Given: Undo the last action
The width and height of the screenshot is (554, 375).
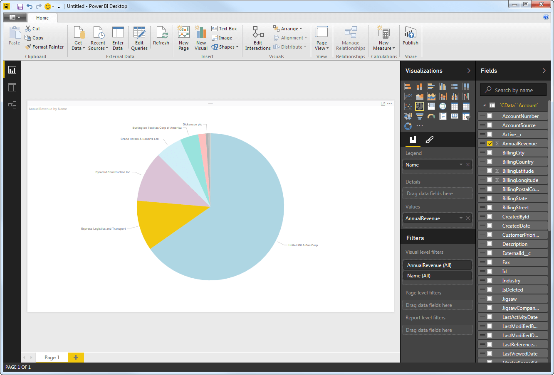Looking at the screenshot, I should 30,6.
